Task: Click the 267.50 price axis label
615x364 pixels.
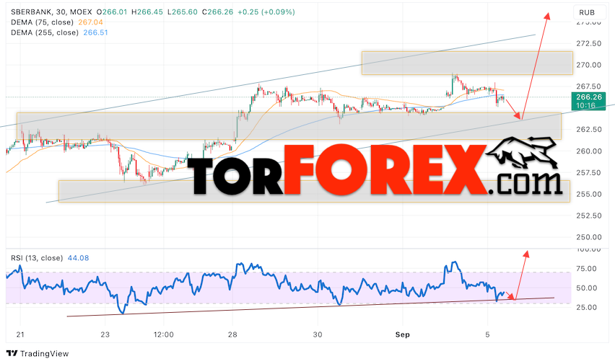Action: pyautogui.click(x=589, y=86)
